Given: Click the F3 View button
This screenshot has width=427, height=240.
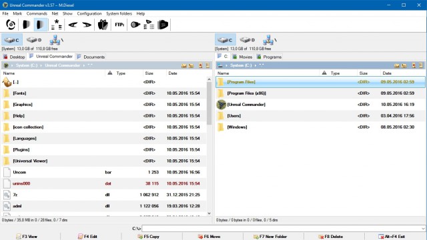Looking at the screenshot, I should pos(27,237).
